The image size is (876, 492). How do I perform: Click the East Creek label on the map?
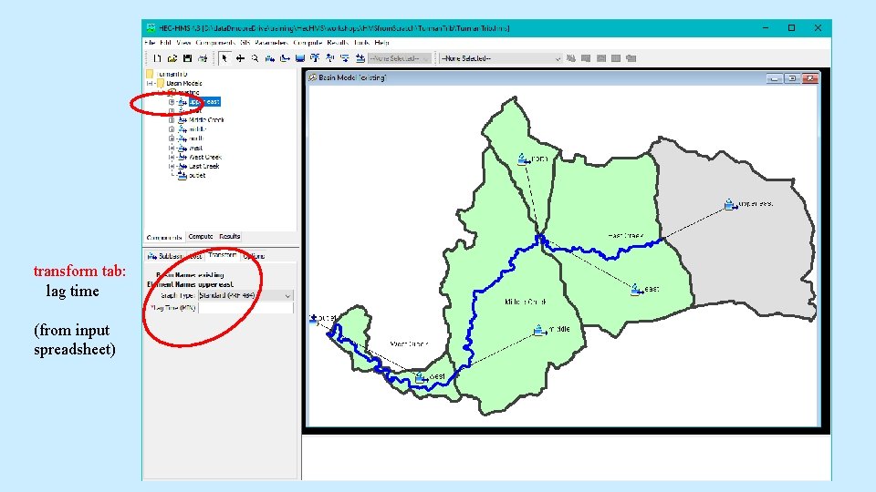click(x=626, y=236)
